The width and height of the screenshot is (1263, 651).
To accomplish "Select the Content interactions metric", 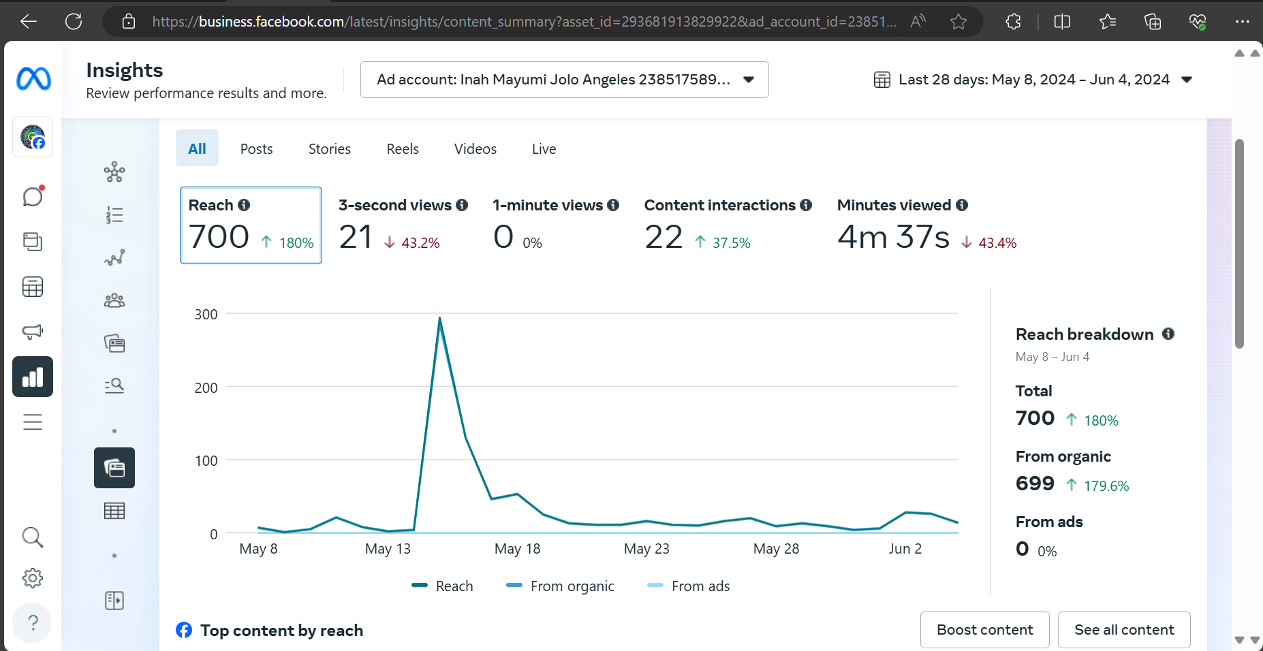I will 728,225.
